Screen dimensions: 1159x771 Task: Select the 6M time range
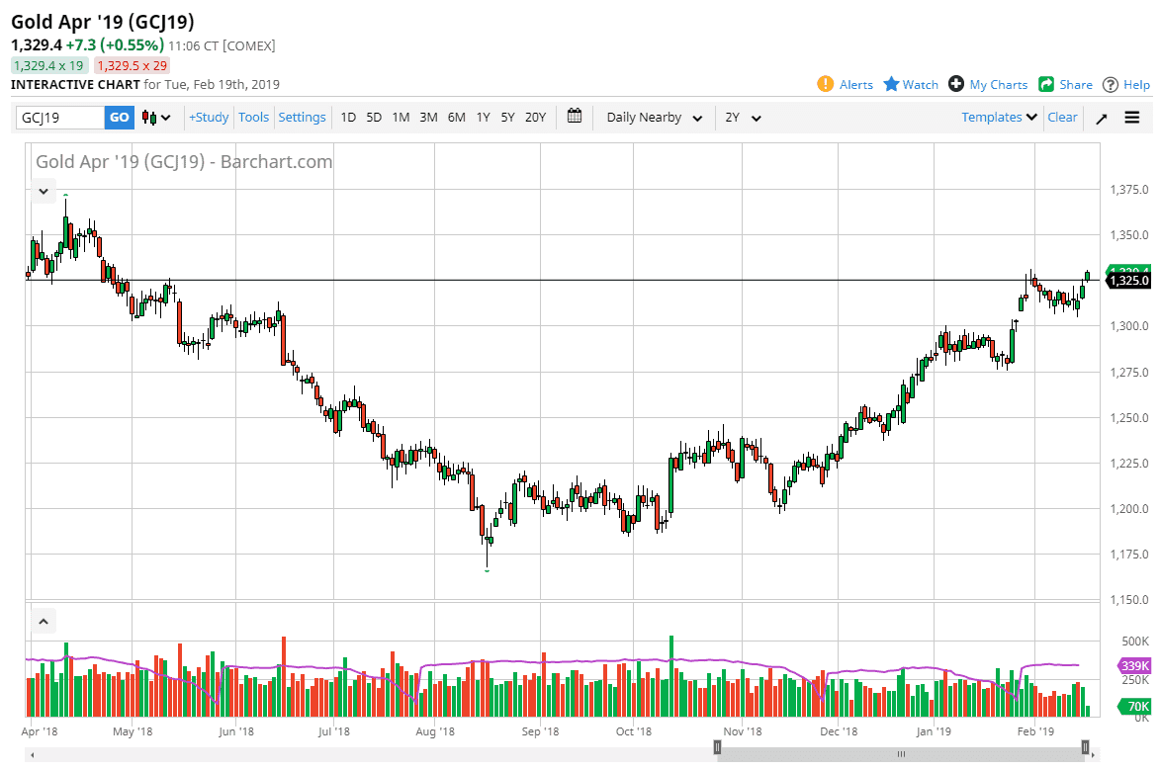click(x=456, y=117)
